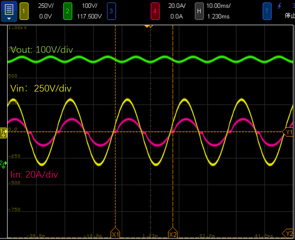Open horizontal H settings button
Viewport: 295px width, 240px height.
pos(199,11)
